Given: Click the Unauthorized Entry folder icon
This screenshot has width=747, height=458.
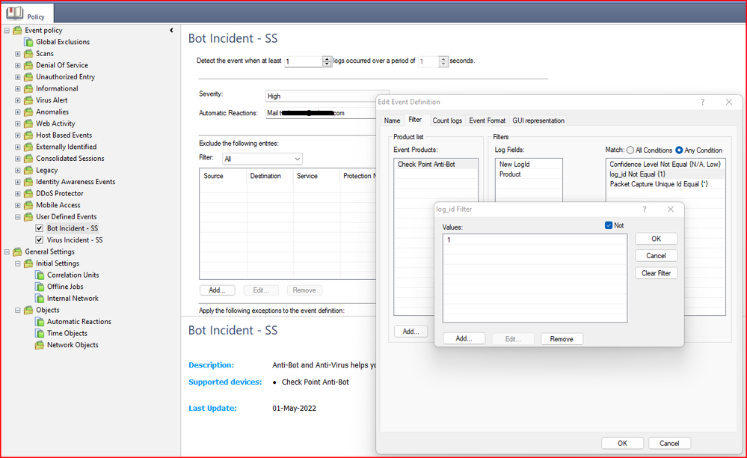Looking at the screenshot, I should pos(28,77).
